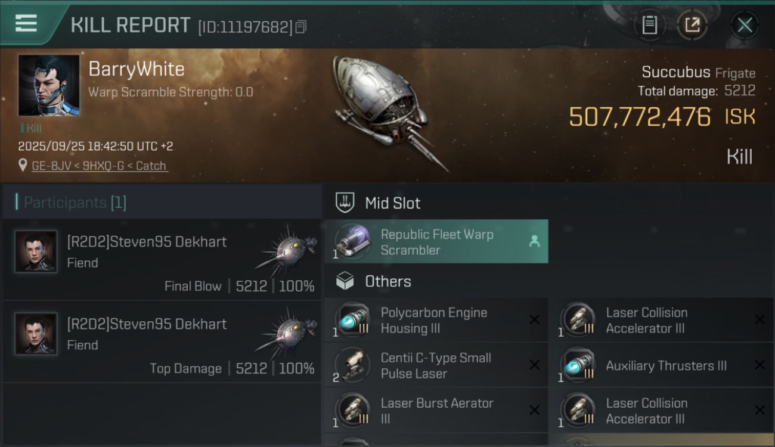Select Centii C-Type Small Pulse Laser item
The height and width of the screenshot is (447, 775).
[436, 365]
